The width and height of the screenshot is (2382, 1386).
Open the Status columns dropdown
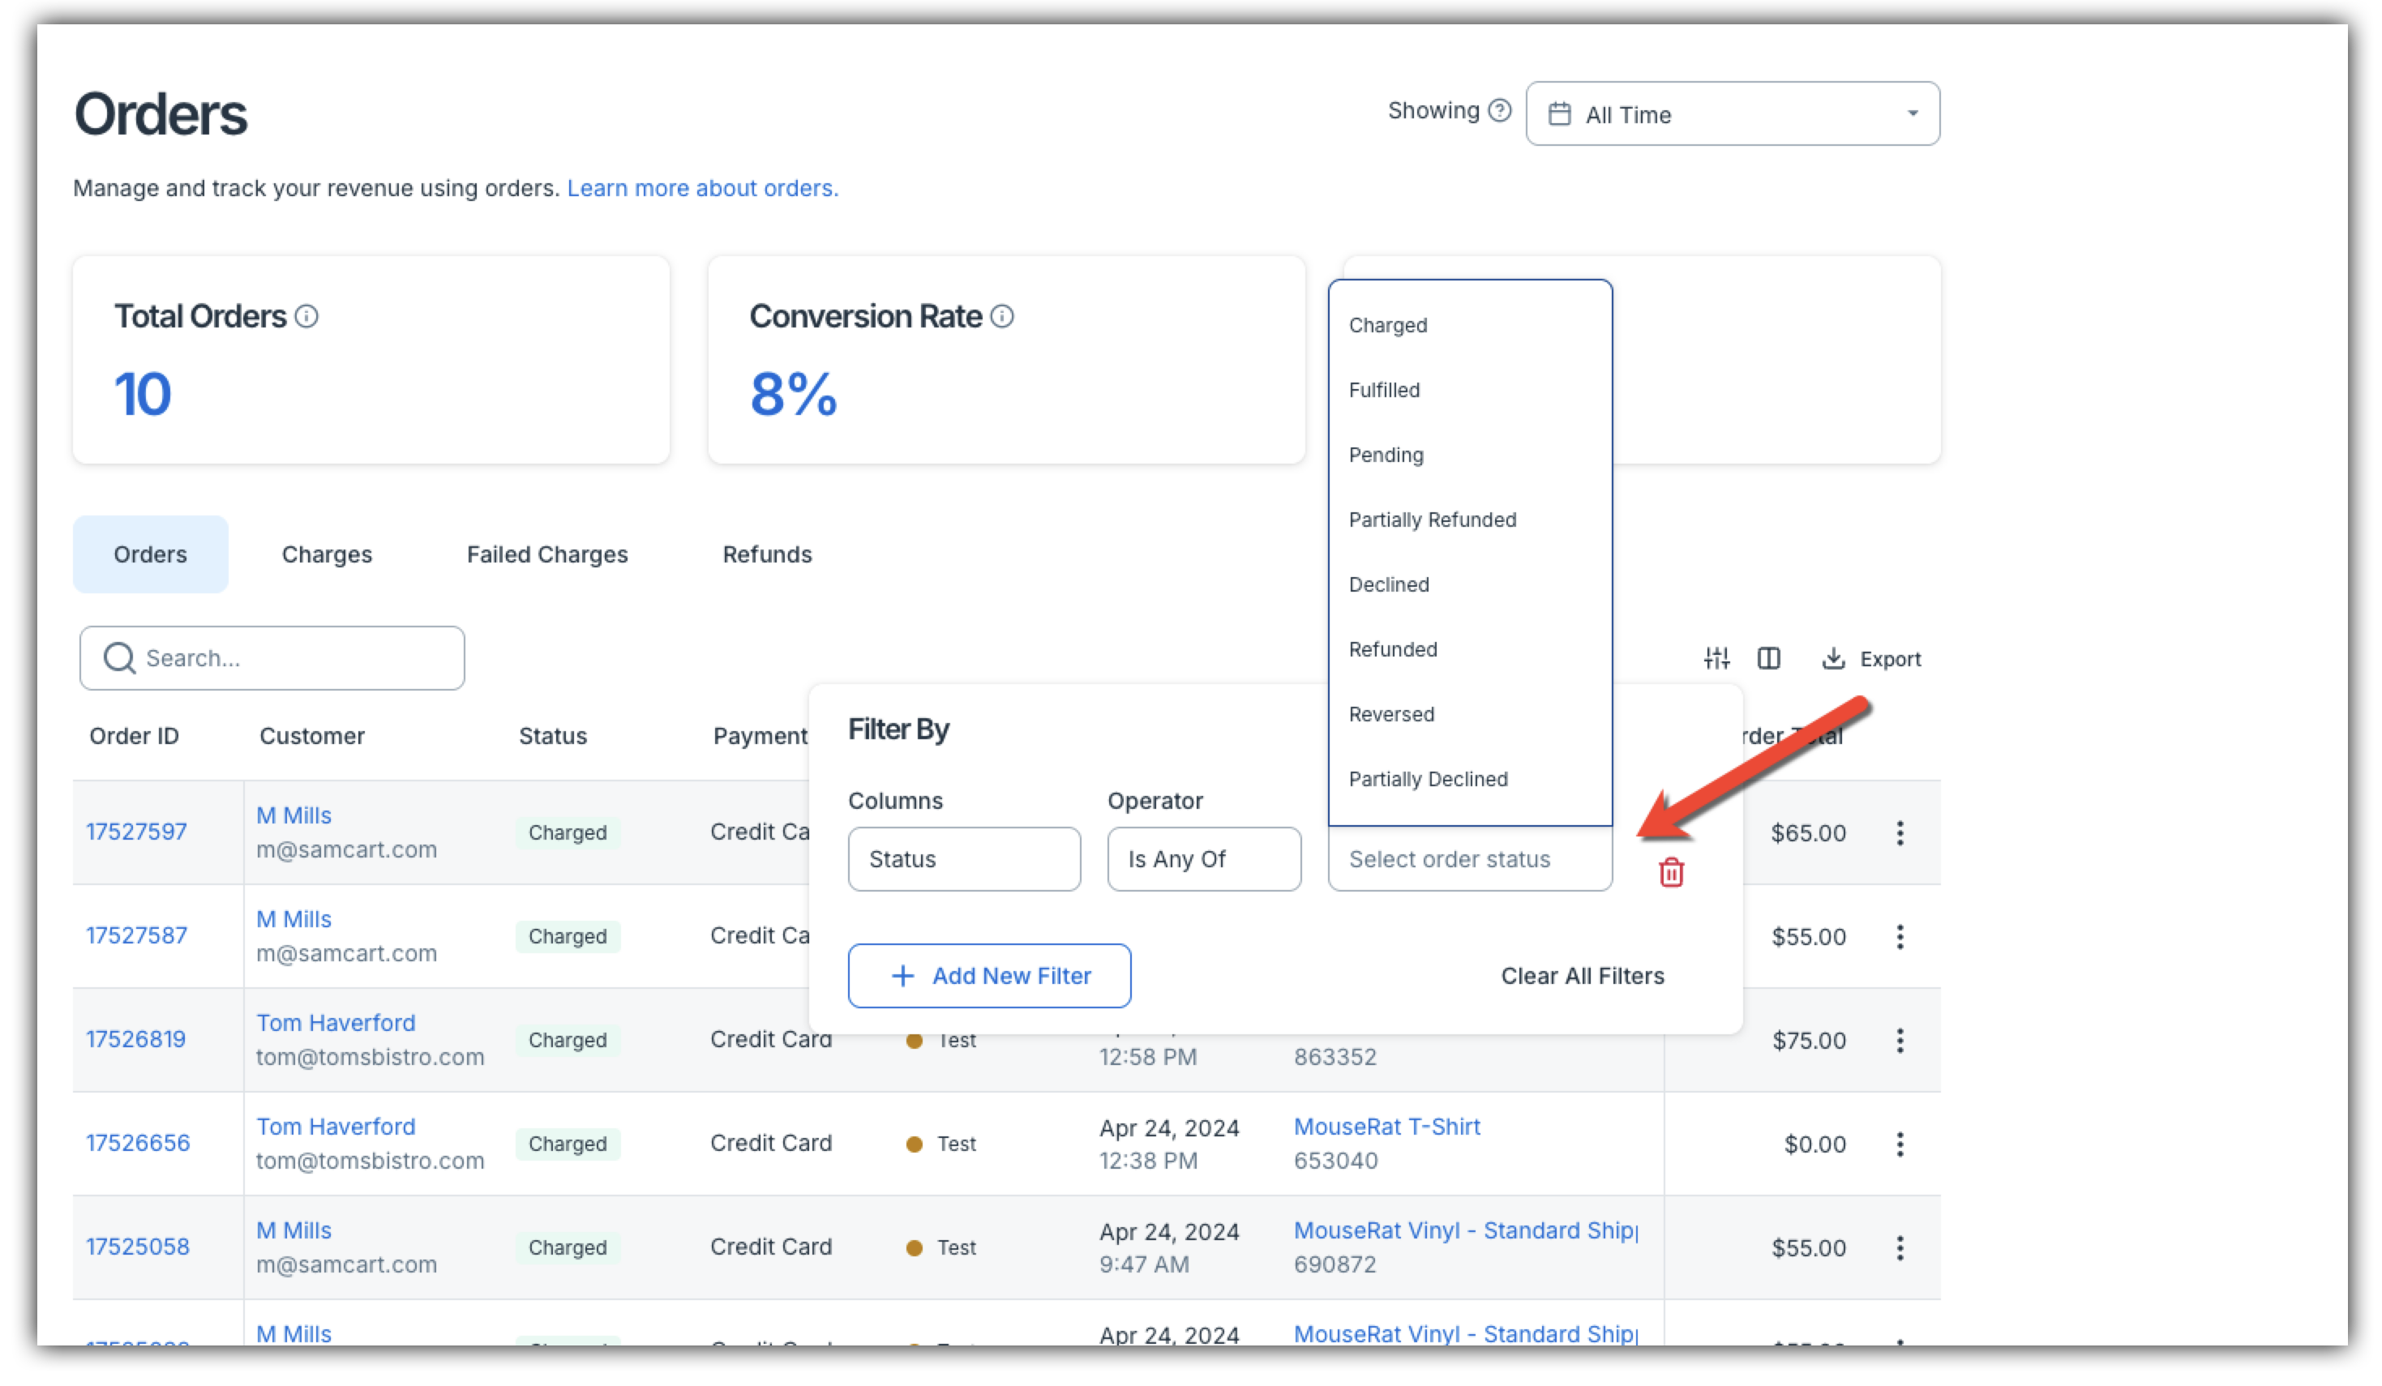tap(963, 859)
